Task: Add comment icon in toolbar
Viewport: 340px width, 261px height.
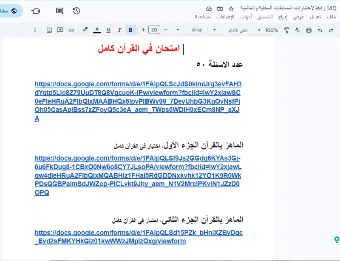Action: [x=60, y=30]
